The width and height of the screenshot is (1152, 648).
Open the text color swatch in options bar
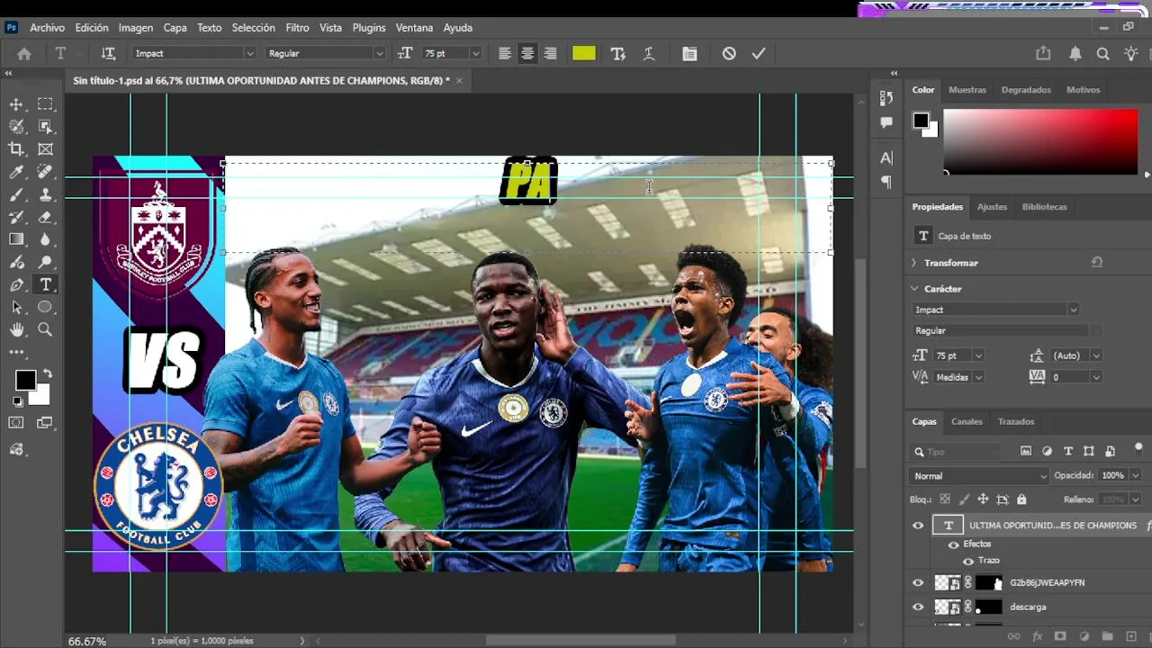coord(584,53)
